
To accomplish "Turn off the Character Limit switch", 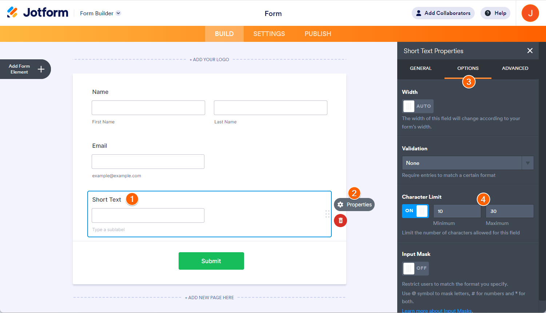I will point(415,211).
